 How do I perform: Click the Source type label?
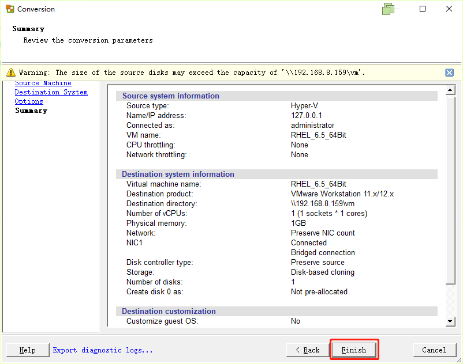[147, 106]
